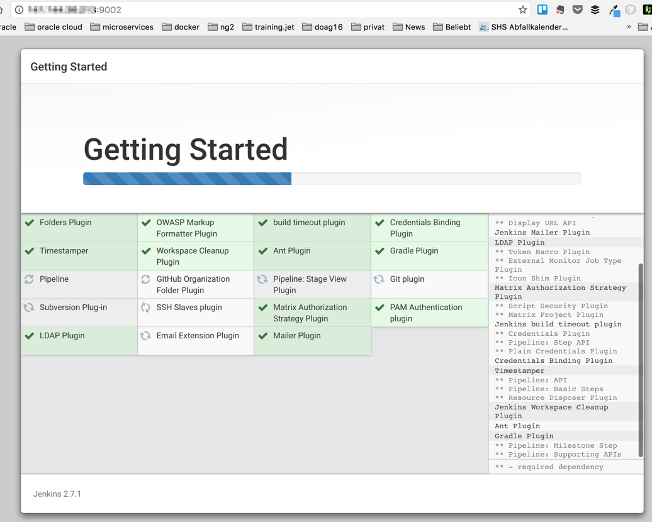The height and width of the screenshot is (522, 652).
Task: Click Jenkins Workspace Cleanup Plugin log entry
Action: click(551, 411)
